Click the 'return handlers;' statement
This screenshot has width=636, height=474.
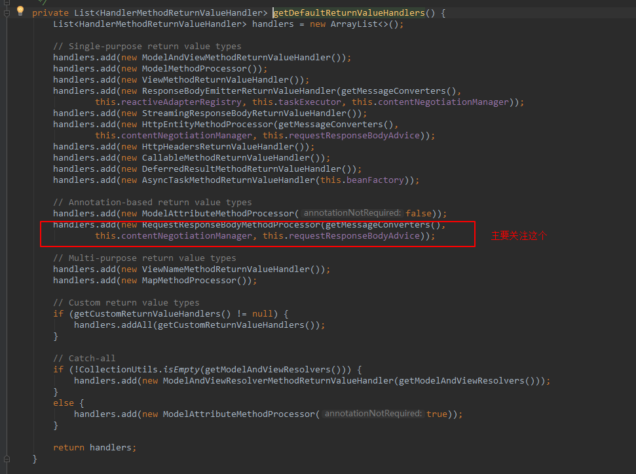[x=94, y=447]
